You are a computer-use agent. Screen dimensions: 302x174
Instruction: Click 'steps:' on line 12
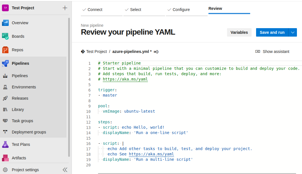(105, 122)
